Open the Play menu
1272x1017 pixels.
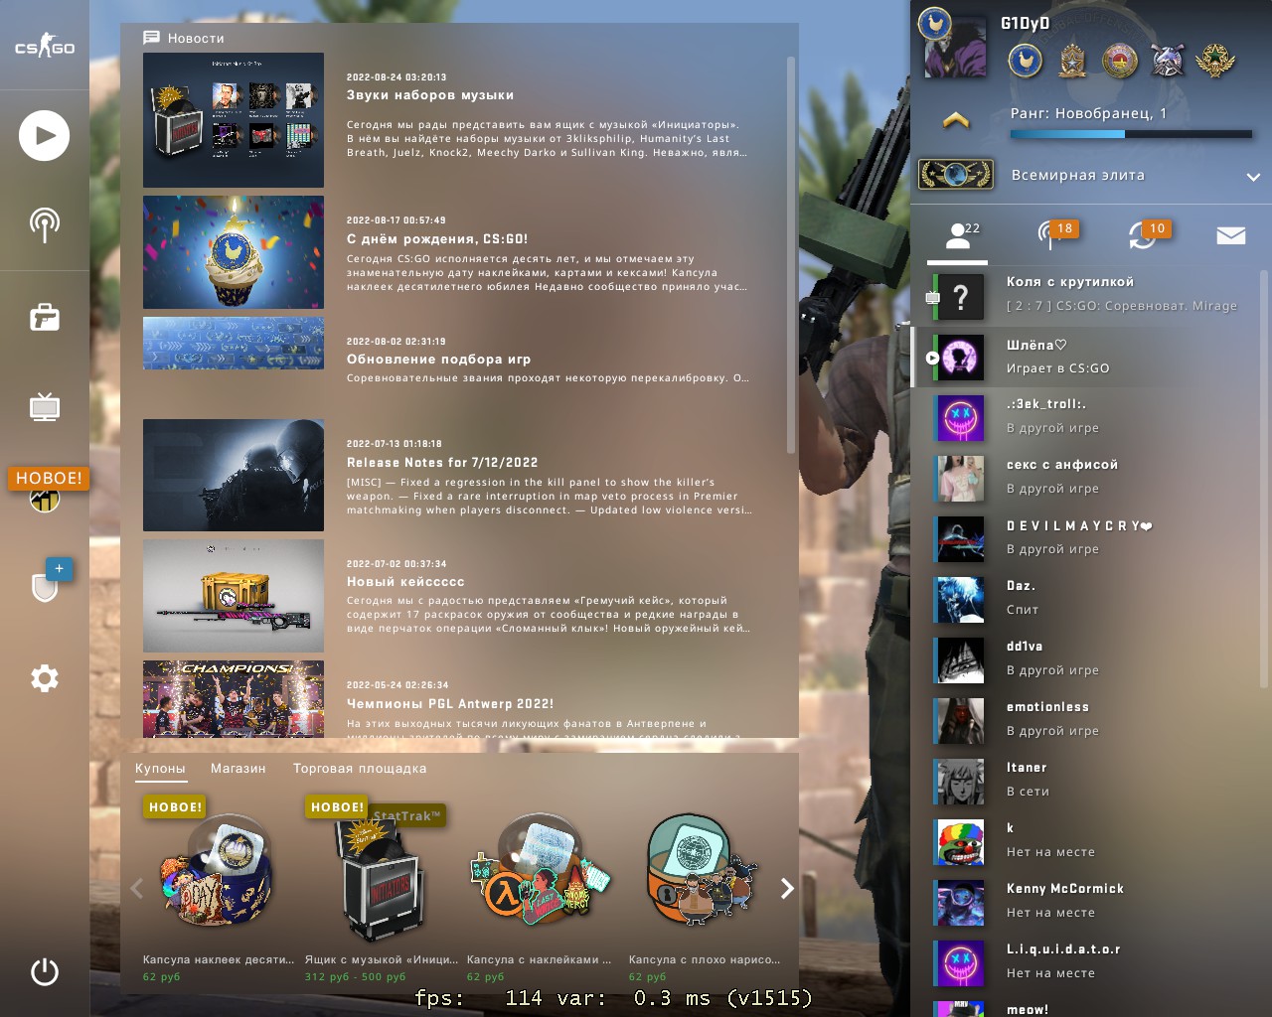tap(45, 136)
